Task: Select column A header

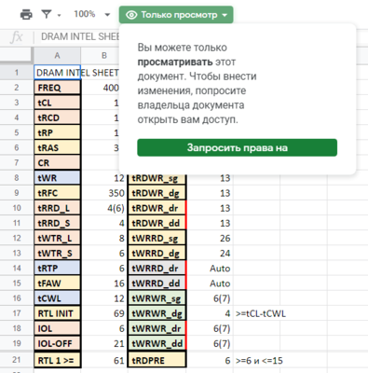Action: pyautogui.click(x=57, y=56)
